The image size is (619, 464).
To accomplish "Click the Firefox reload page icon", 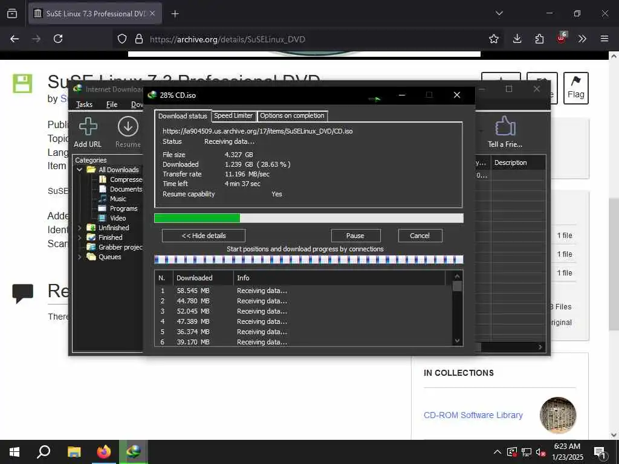I will tap(58, 39).
